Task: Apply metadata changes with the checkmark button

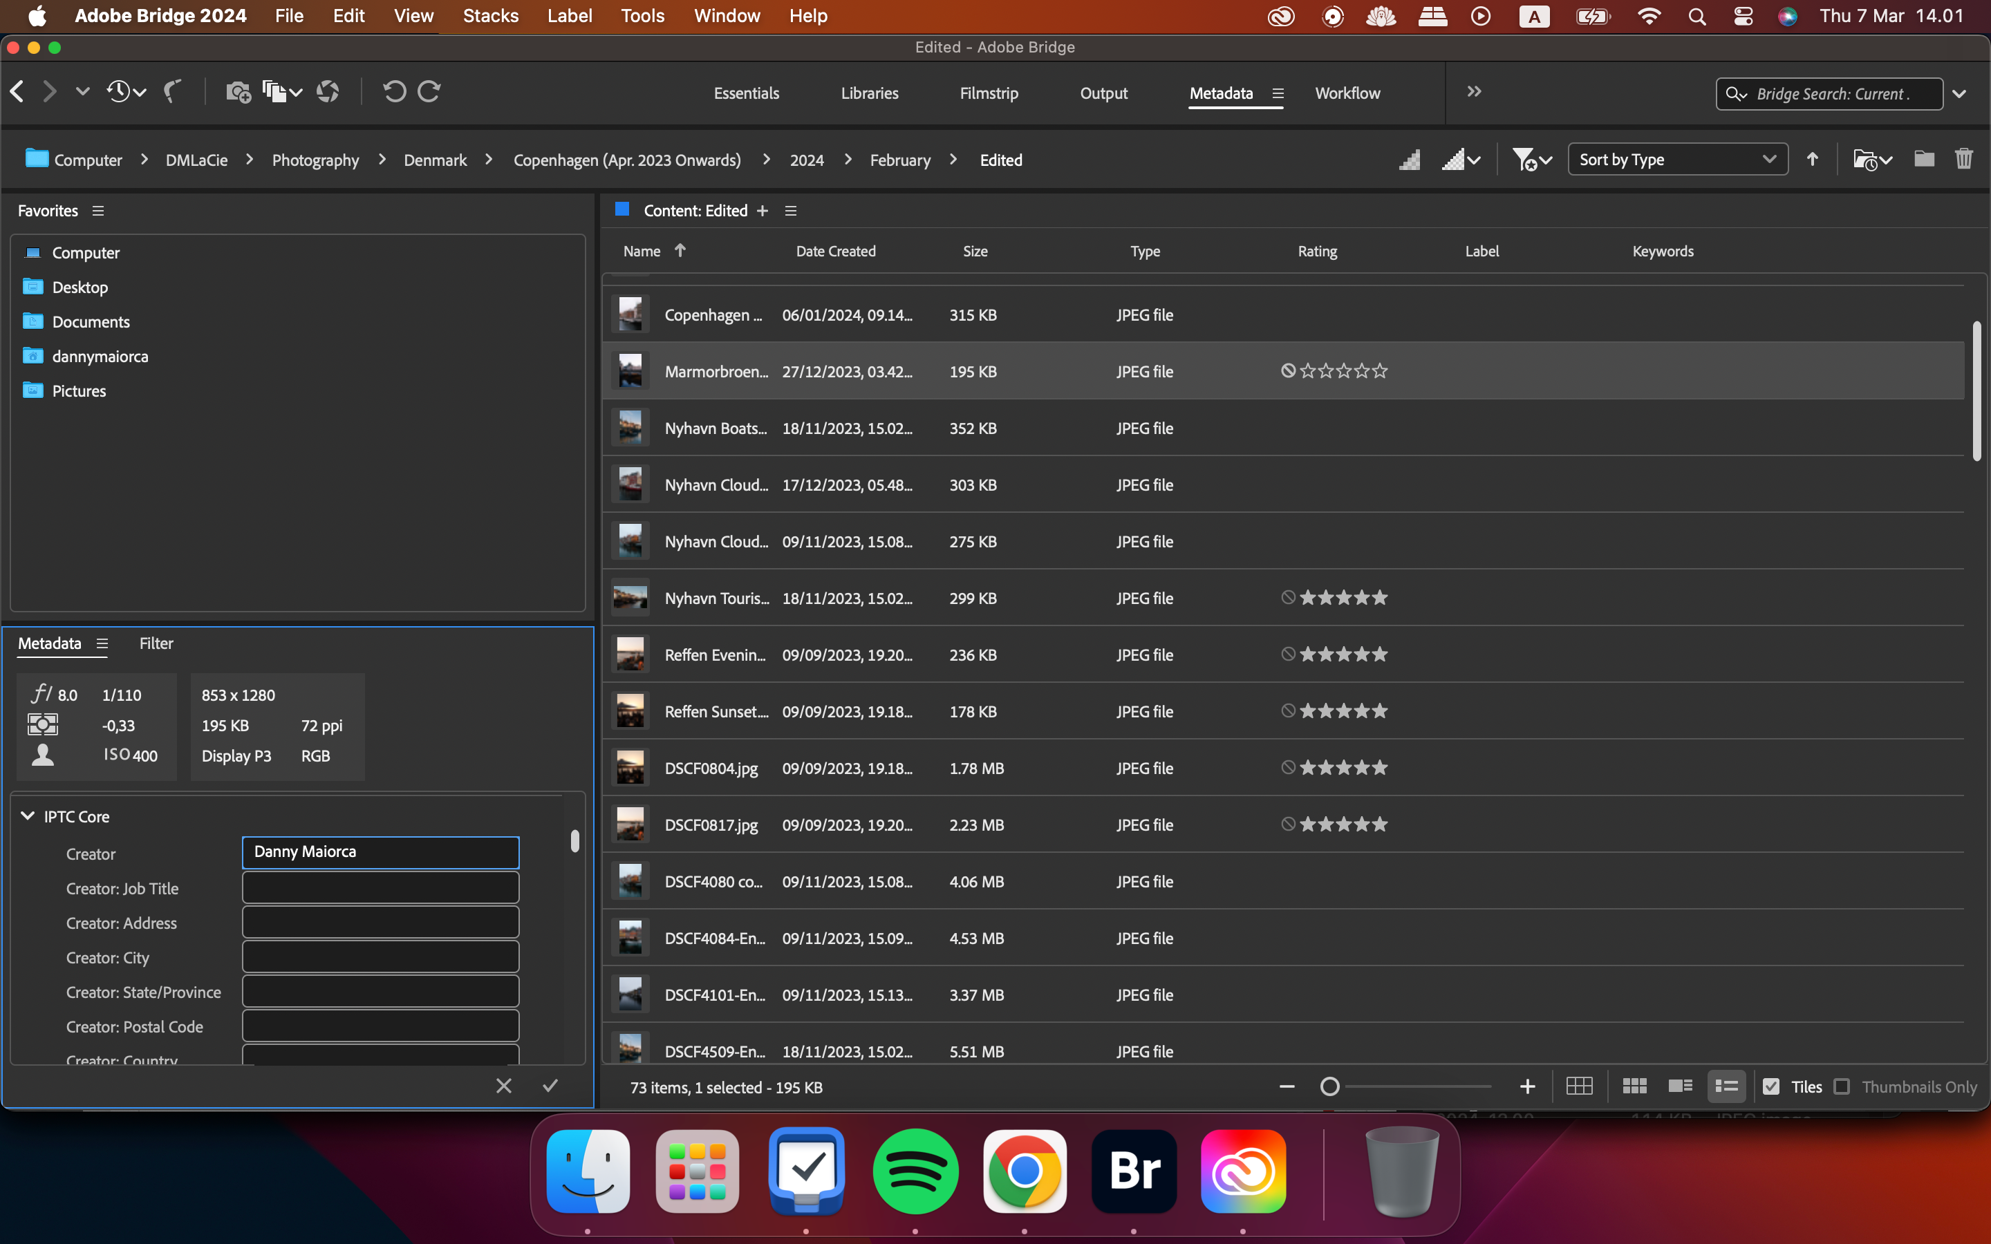Action: pyautogui.click(x=550, y=1085)
